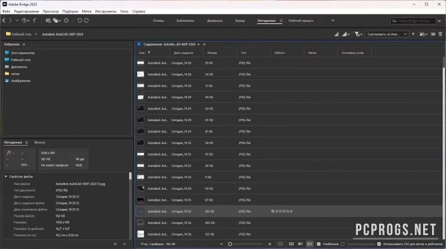
Task: Apply metadata changes checkmark icon
Action: pyautogui.click(x=124, y=244)
